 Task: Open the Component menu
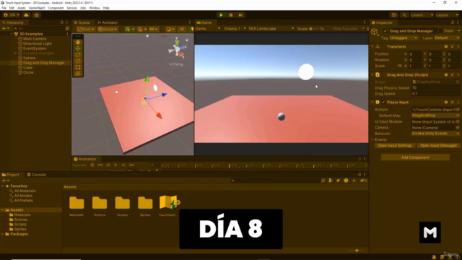point(56,8)
